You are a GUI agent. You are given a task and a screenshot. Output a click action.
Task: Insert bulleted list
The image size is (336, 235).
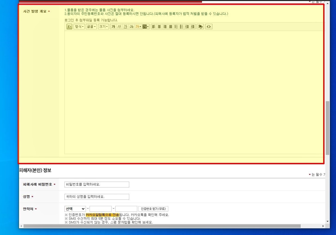pos(182,26)
